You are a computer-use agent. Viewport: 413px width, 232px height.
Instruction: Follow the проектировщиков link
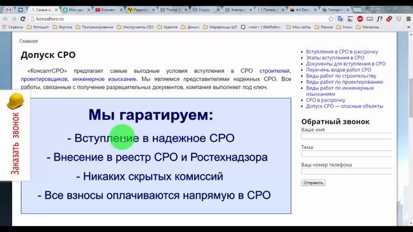click(x=44, y=79)
